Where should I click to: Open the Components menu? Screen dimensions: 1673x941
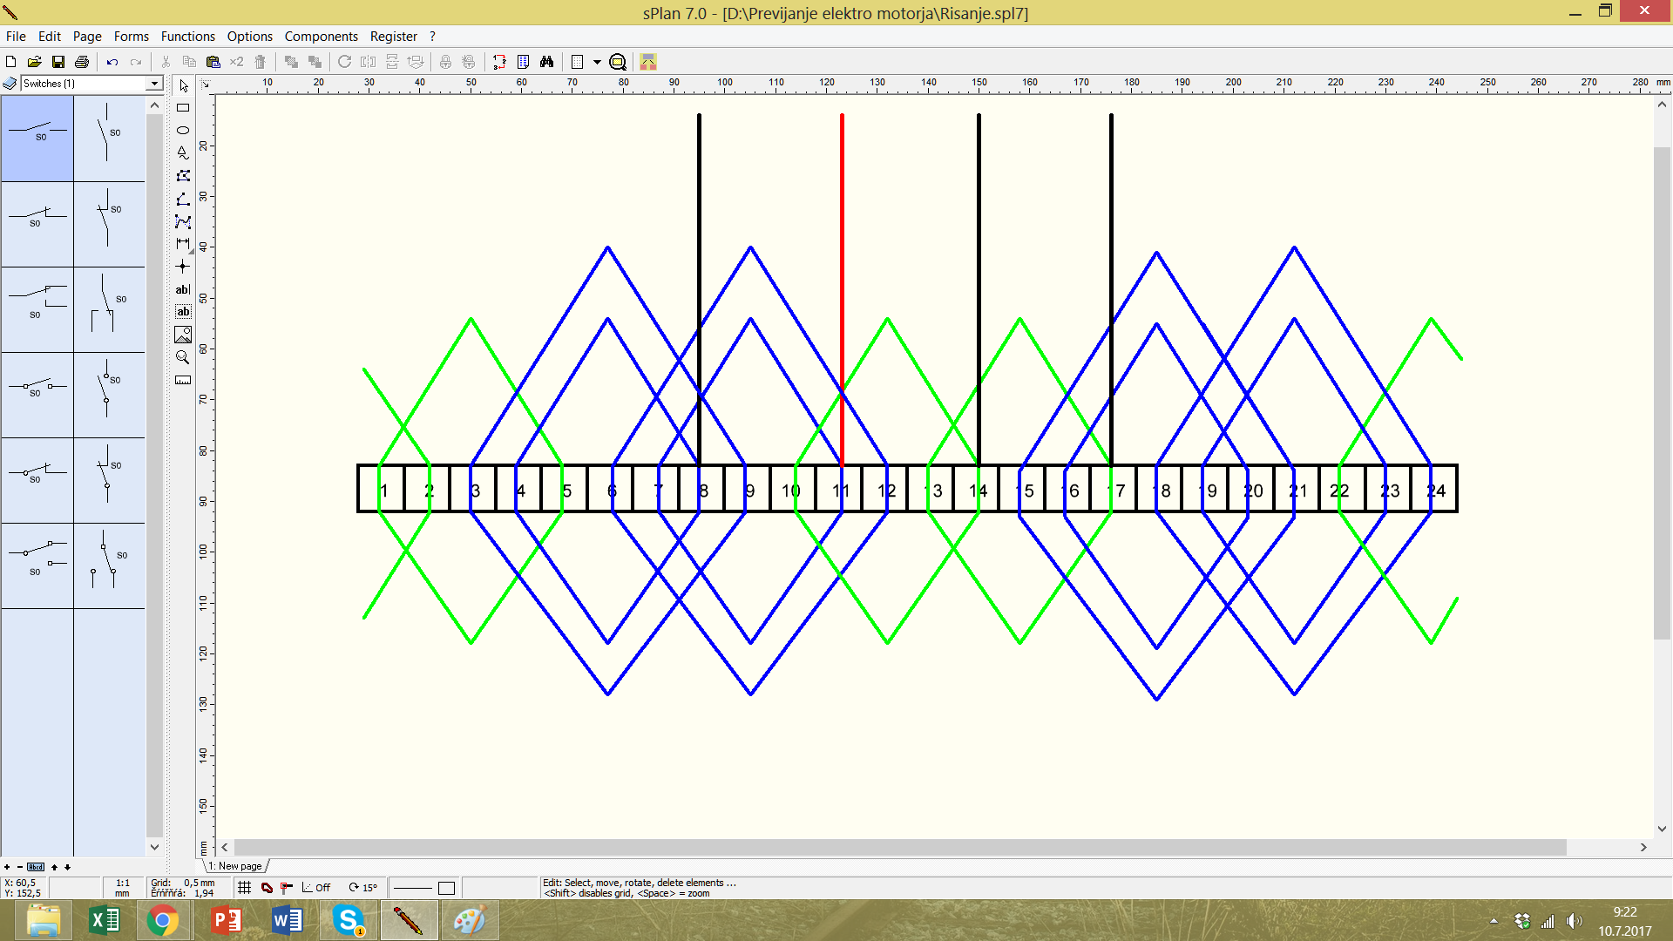tap(321, 37)
